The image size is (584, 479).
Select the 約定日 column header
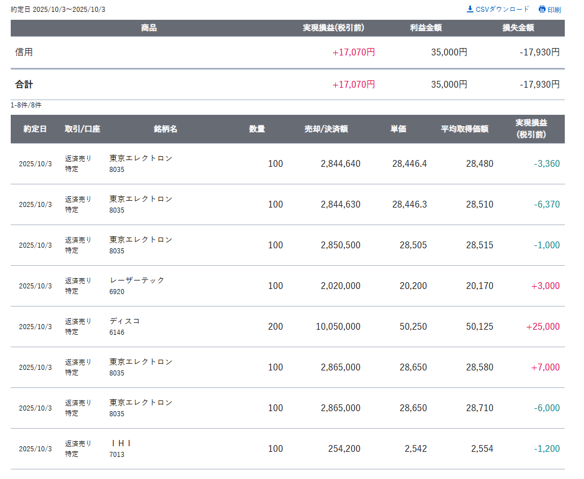pyautogui.click(x=35, y=129)
